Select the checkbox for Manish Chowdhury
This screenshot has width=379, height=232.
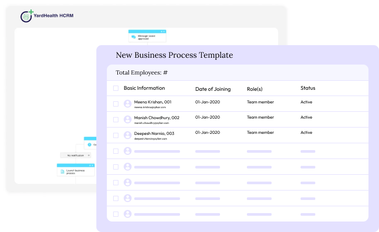click(x=116, y=120)
